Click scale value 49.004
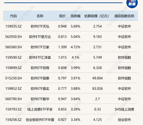This screenshot has height=125, width=143. tap(97, 78)
